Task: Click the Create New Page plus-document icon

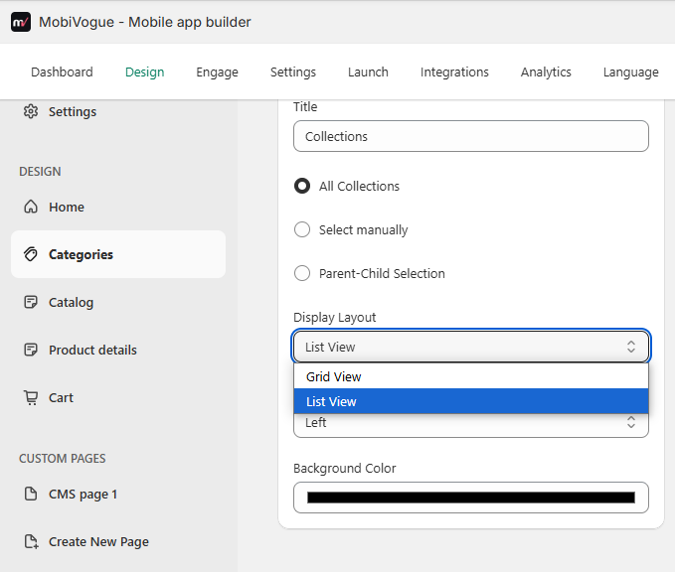Action: (x=31, y=541)
